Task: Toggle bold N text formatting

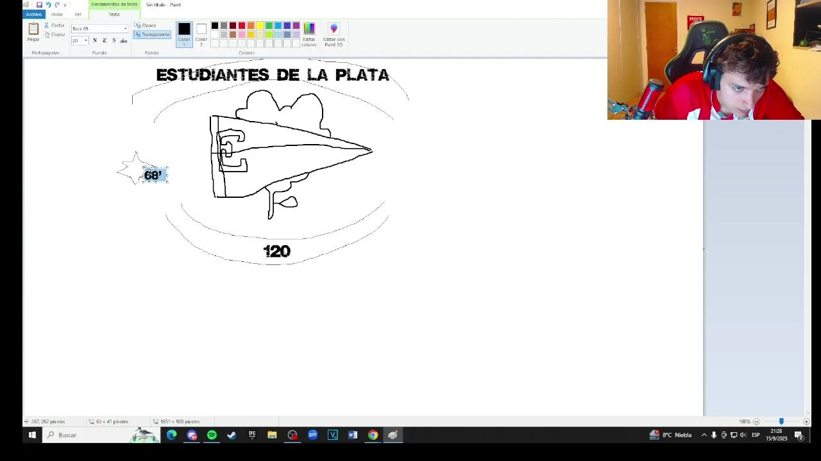Action: pyautogui.click(x=95, y=40)
